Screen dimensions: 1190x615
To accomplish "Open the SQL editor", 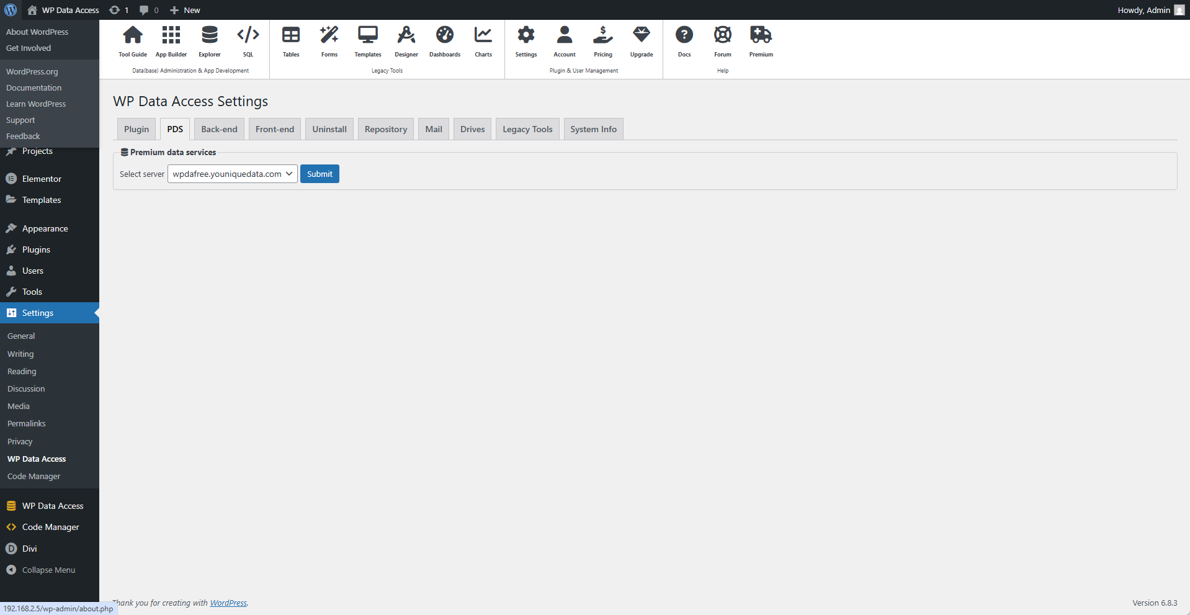I will [x=248, y=40].
